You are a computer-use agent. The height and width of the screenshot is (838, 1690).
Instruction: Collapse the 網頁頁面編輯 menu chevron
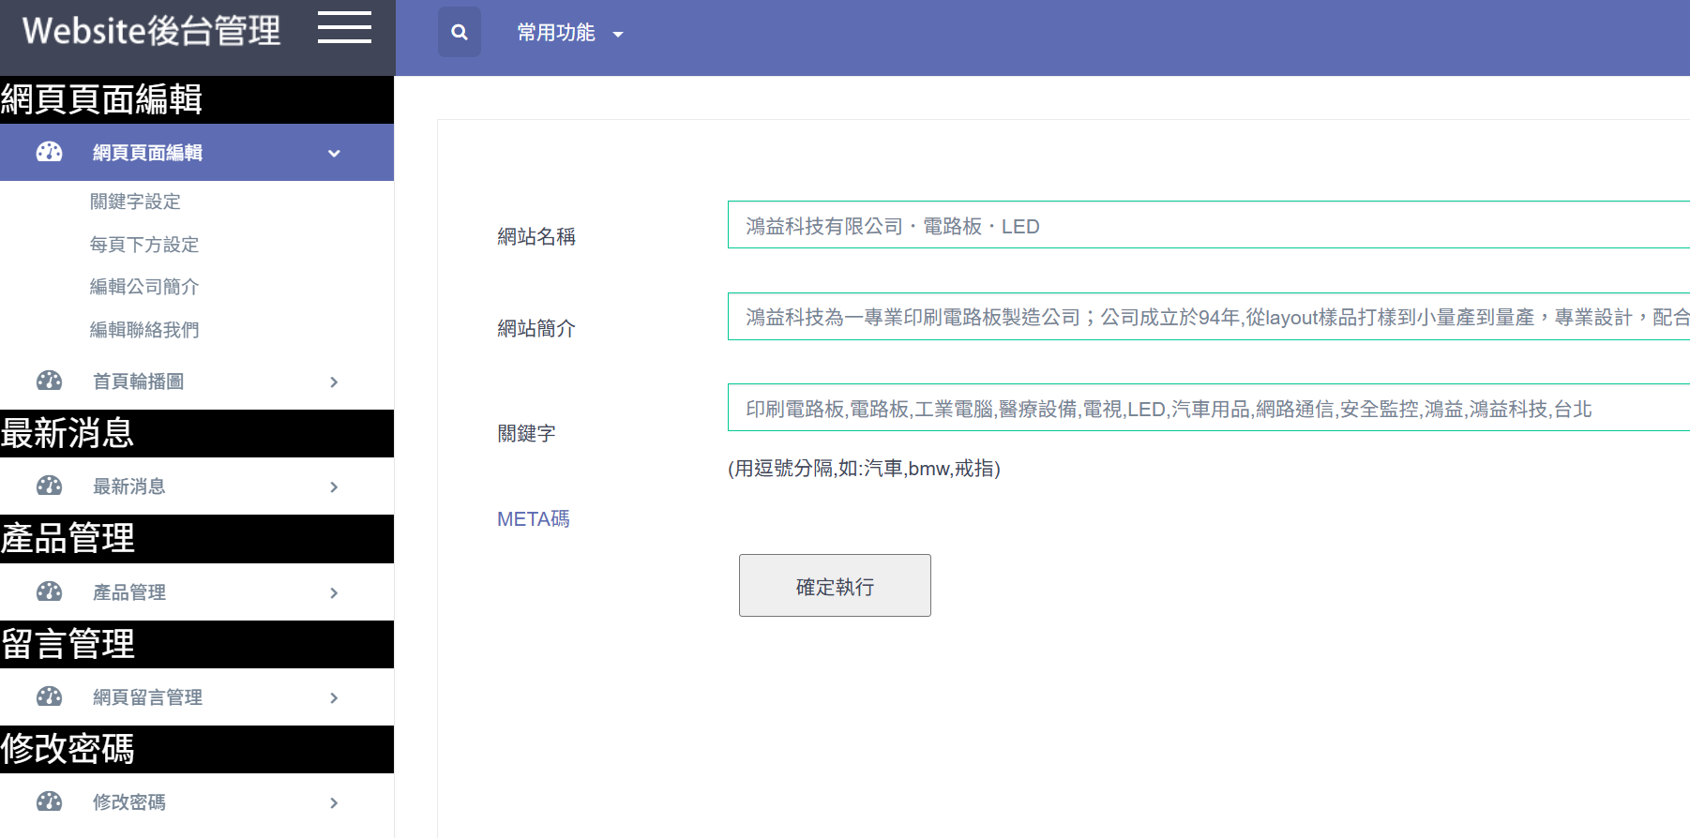tap(334, 153)
